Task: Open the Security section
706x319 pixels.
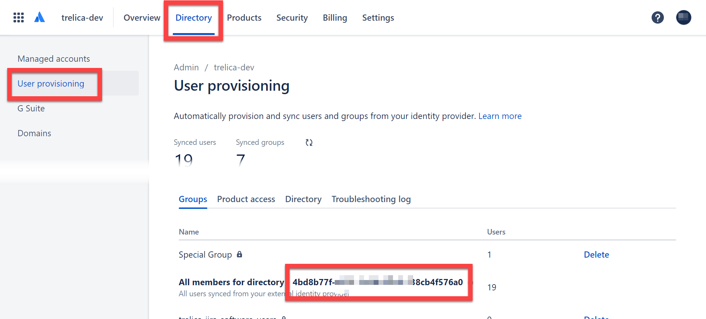Action: tap(292, 18)
